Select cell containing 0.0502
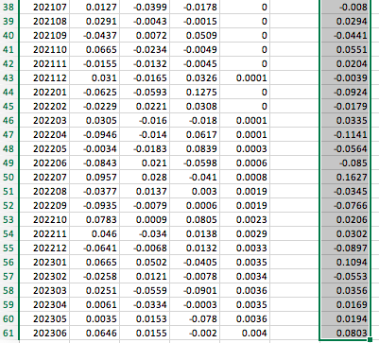This screenshot has width=379, height=343. [x=145, y=262]
